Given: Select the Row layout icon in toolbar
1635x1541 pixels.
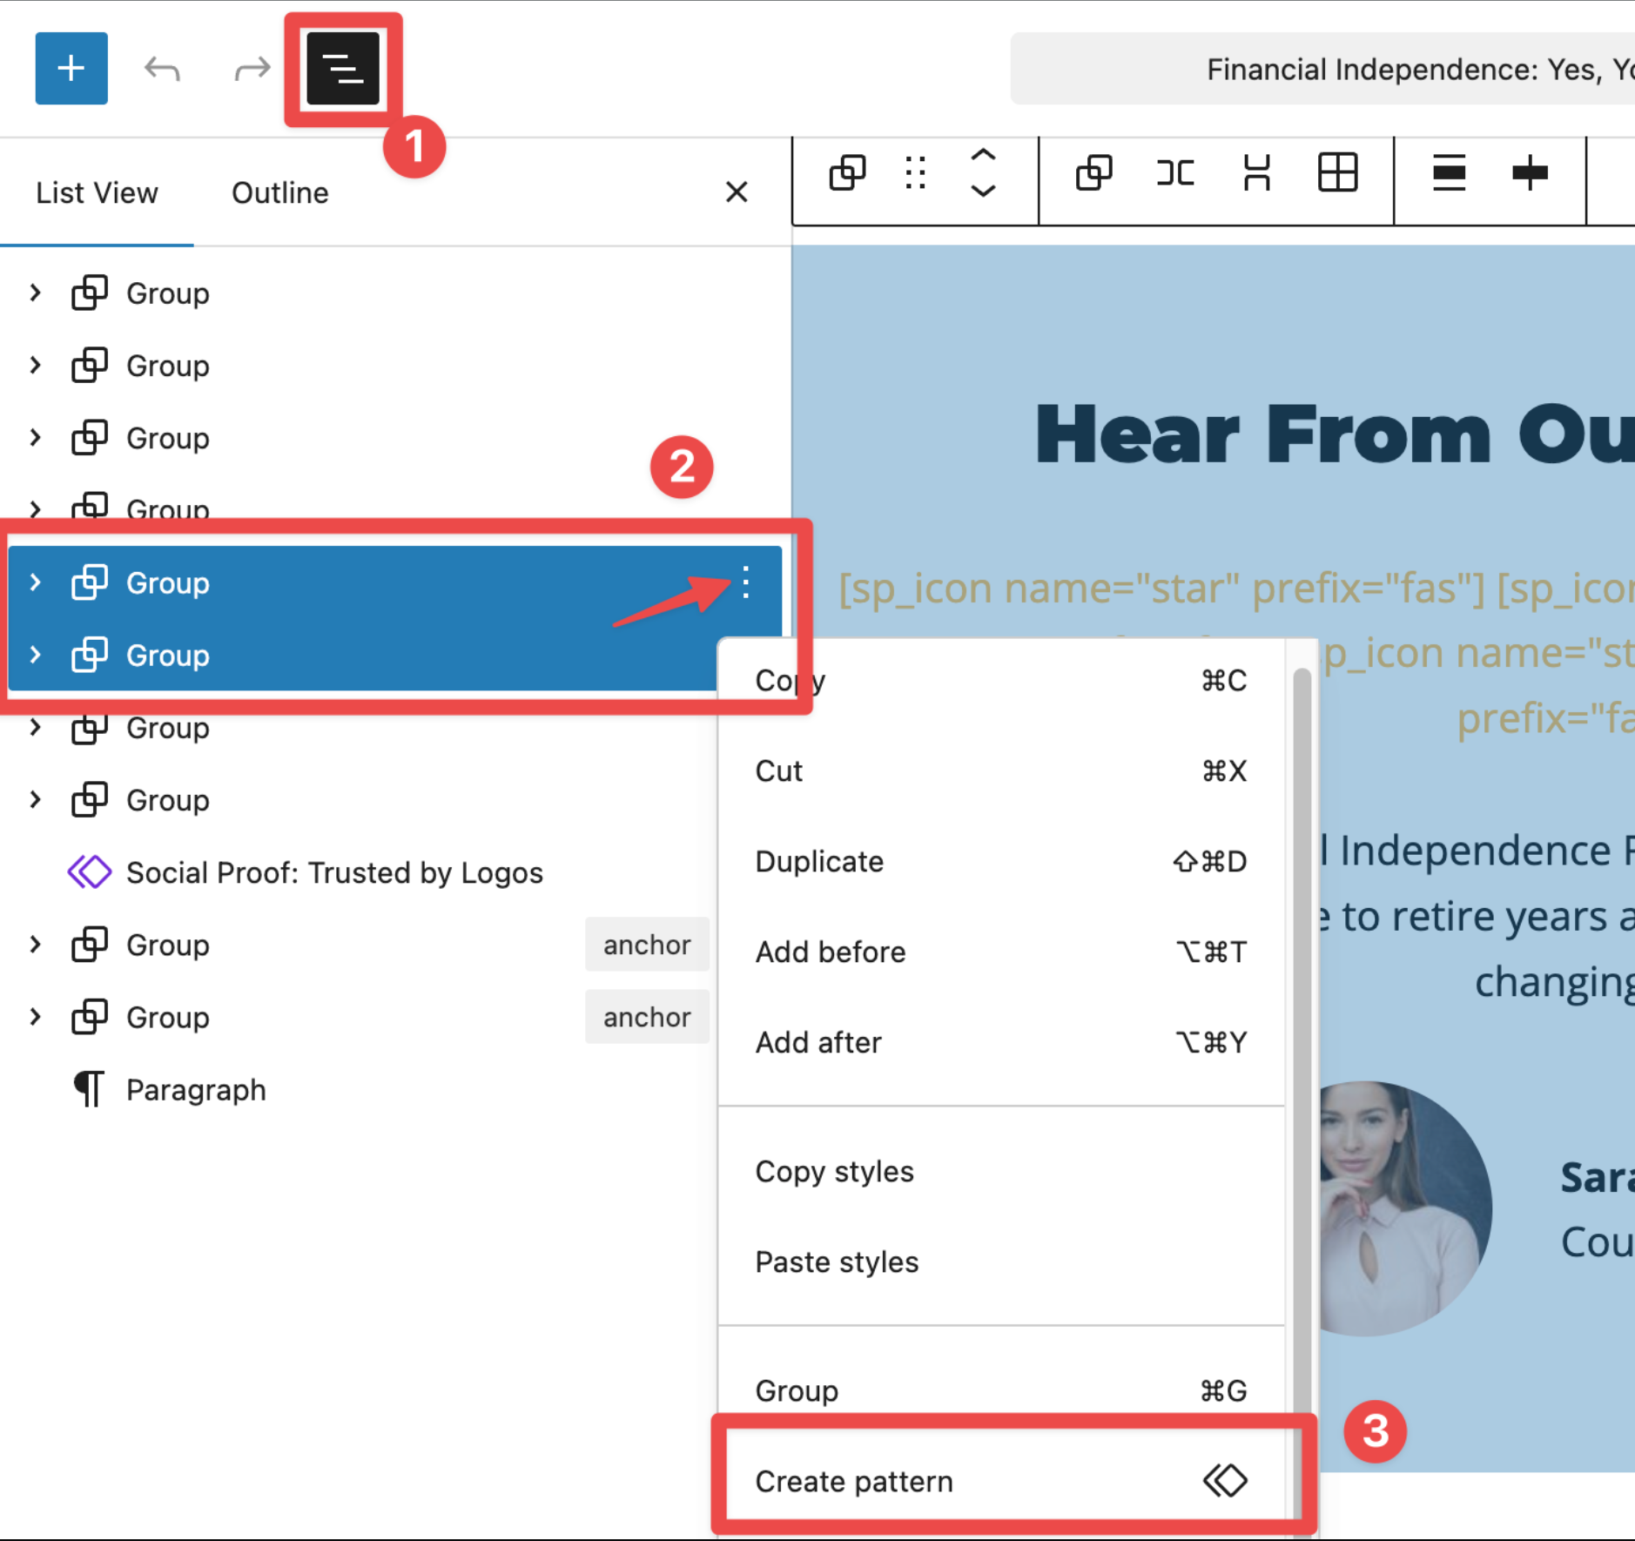Looking at the screenshot, I should [1174, 173].
